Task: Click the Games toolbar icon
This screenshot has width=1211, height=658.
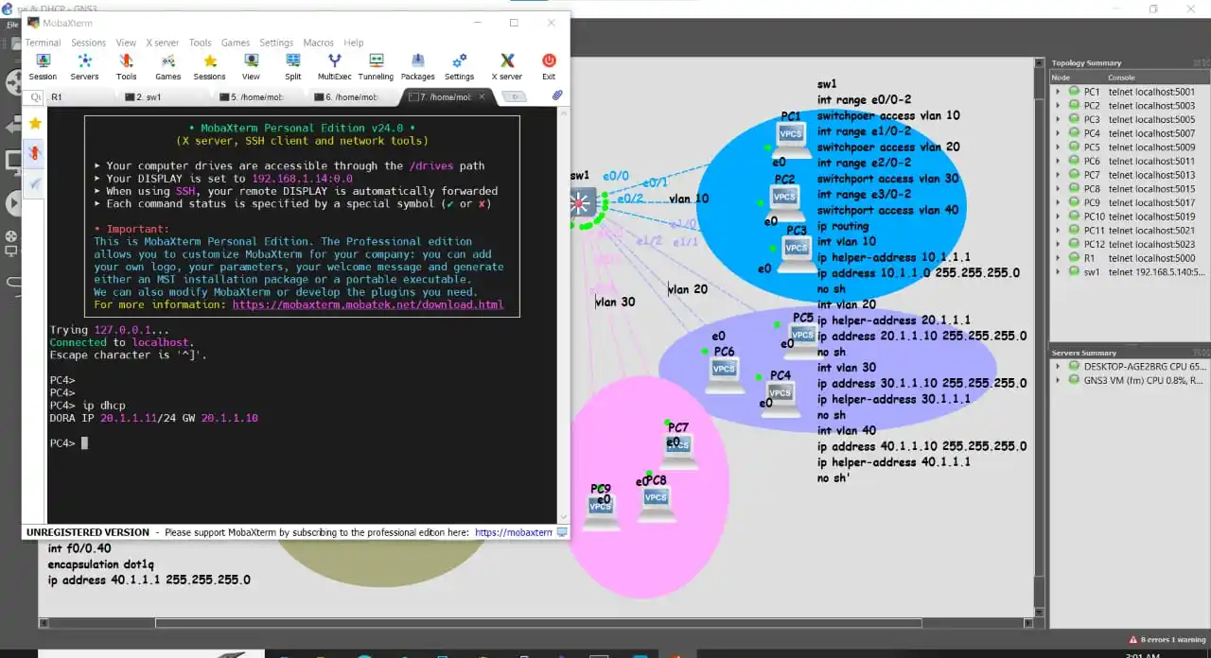Action: 167,66
